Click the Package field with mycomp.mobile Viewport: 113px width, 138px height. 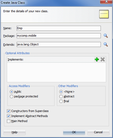pos(59,36)
